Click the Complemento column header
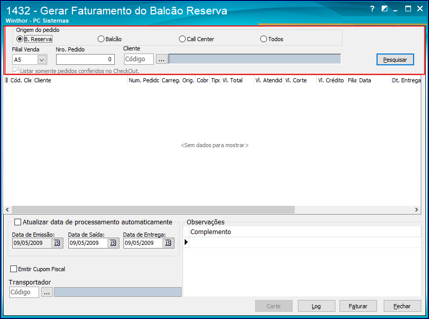 [305, 232]
